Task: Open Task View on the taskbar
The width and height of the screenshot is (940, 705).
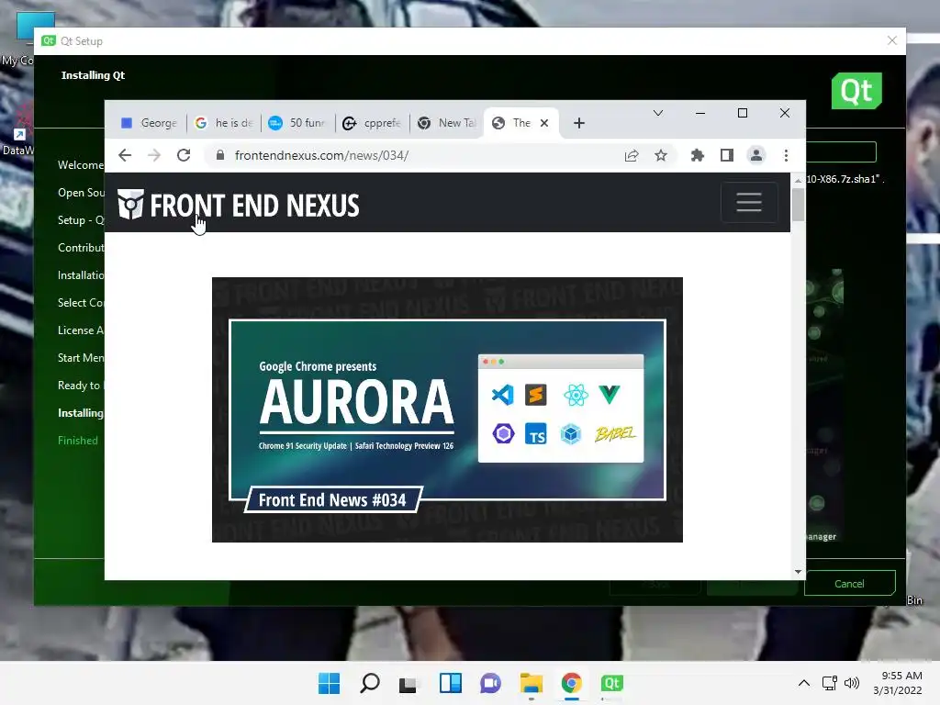Action: click(409, 683)
